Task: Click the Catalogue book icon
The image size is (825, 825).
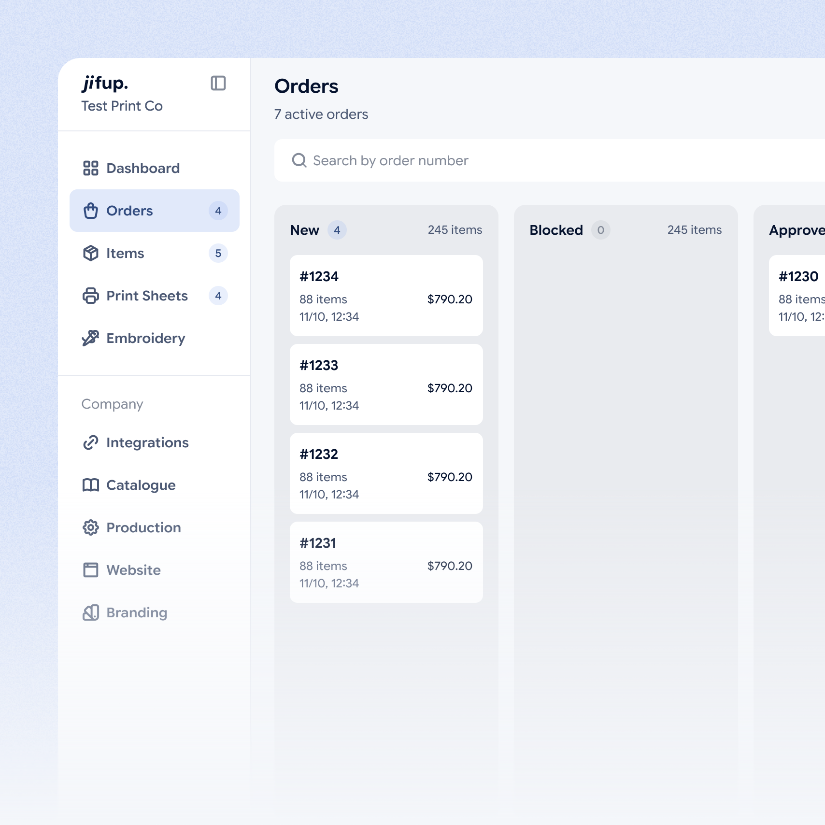Action: pyautogui.click(x=91, y=485)
